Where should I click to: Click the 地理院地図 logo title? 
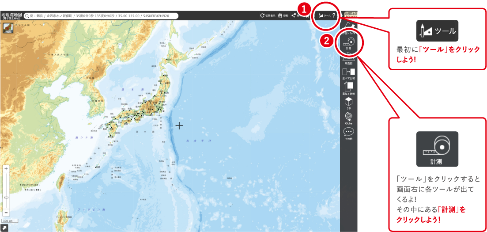point(11,15)
